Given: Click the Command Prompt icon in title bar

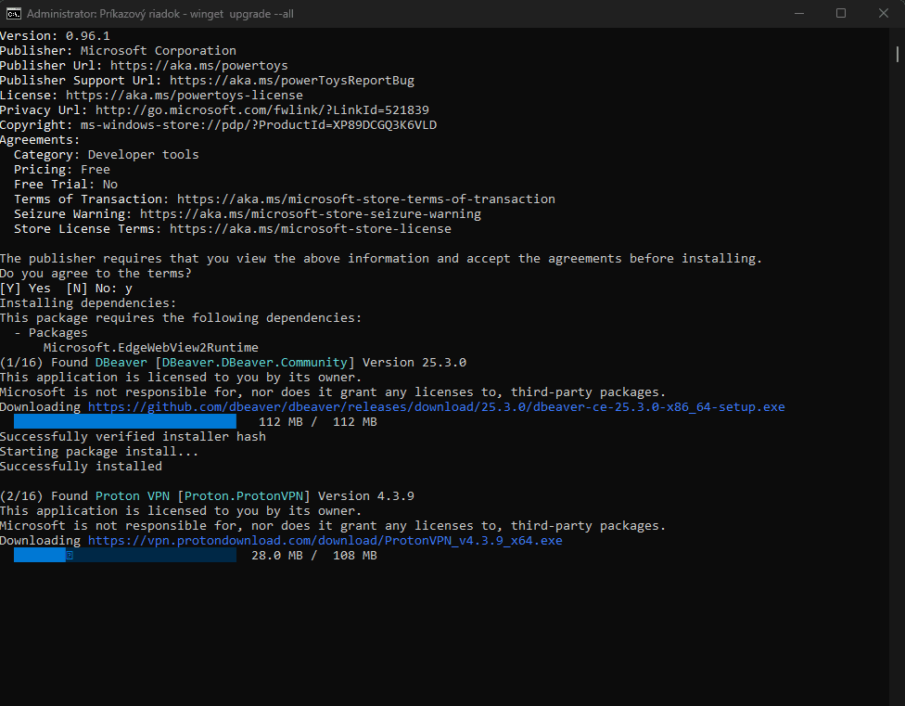Looking at the screenshot, I should point(14,14).
